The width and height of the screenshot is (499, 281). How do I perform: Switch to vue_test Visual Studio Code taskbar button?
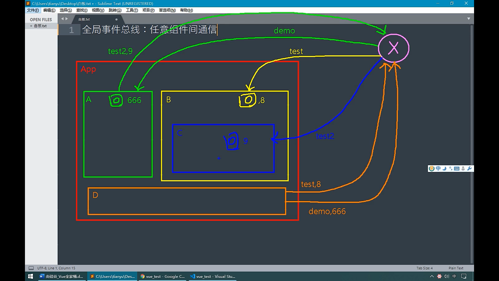213,276
